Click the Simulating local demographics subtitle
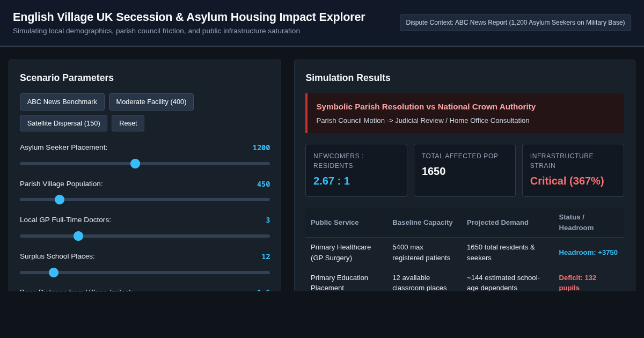The image size is (644, 338). 156,31
